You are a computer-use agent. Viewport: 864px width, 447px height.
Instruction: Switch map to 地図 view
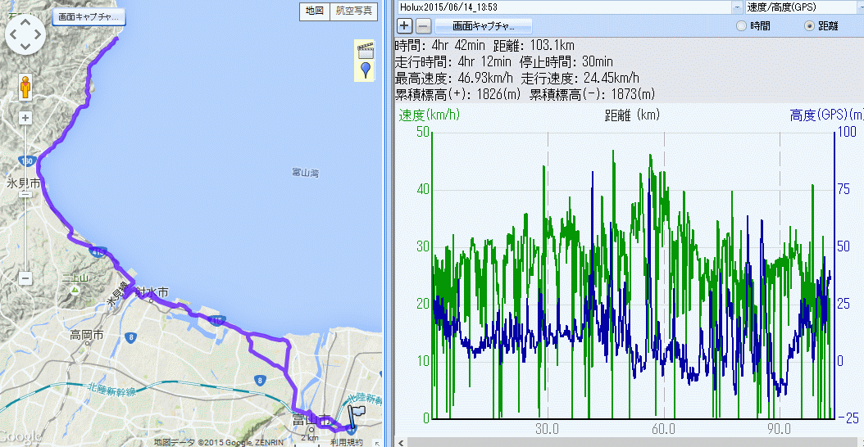[314, 11]
